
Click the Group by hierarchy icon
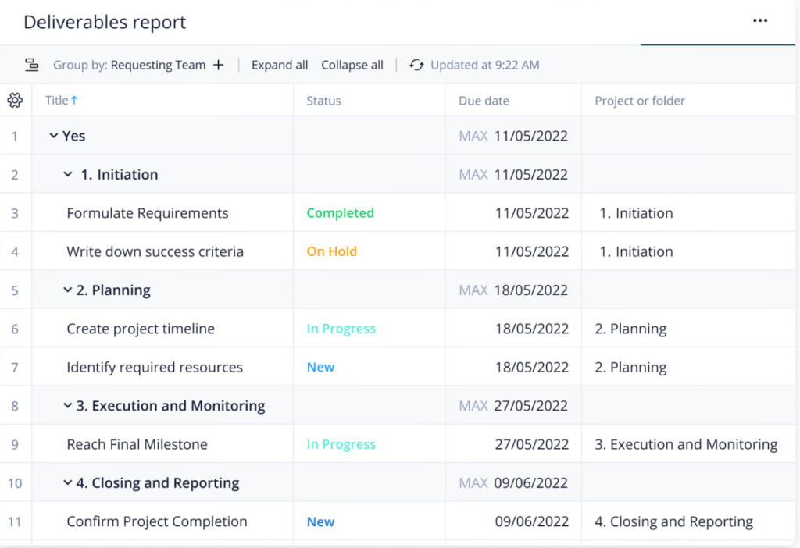(31, 64)
